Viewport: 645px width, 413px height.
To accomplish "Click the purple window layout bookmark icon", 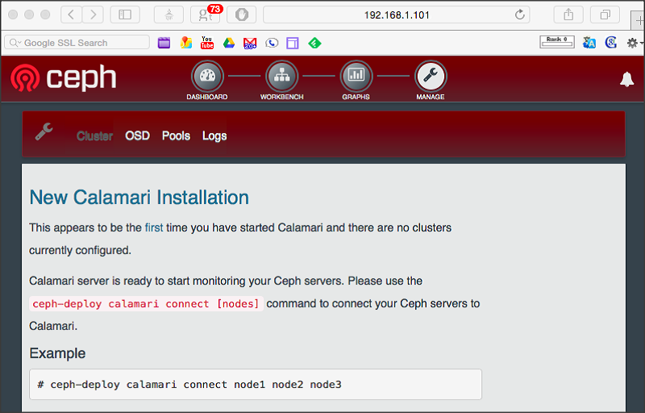I will pos(293,43).
